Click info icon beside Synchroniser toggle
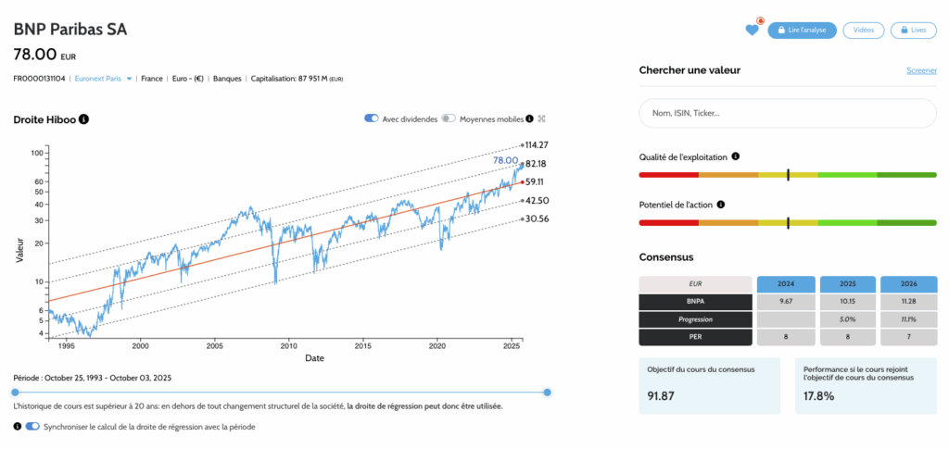 point(18,427)
